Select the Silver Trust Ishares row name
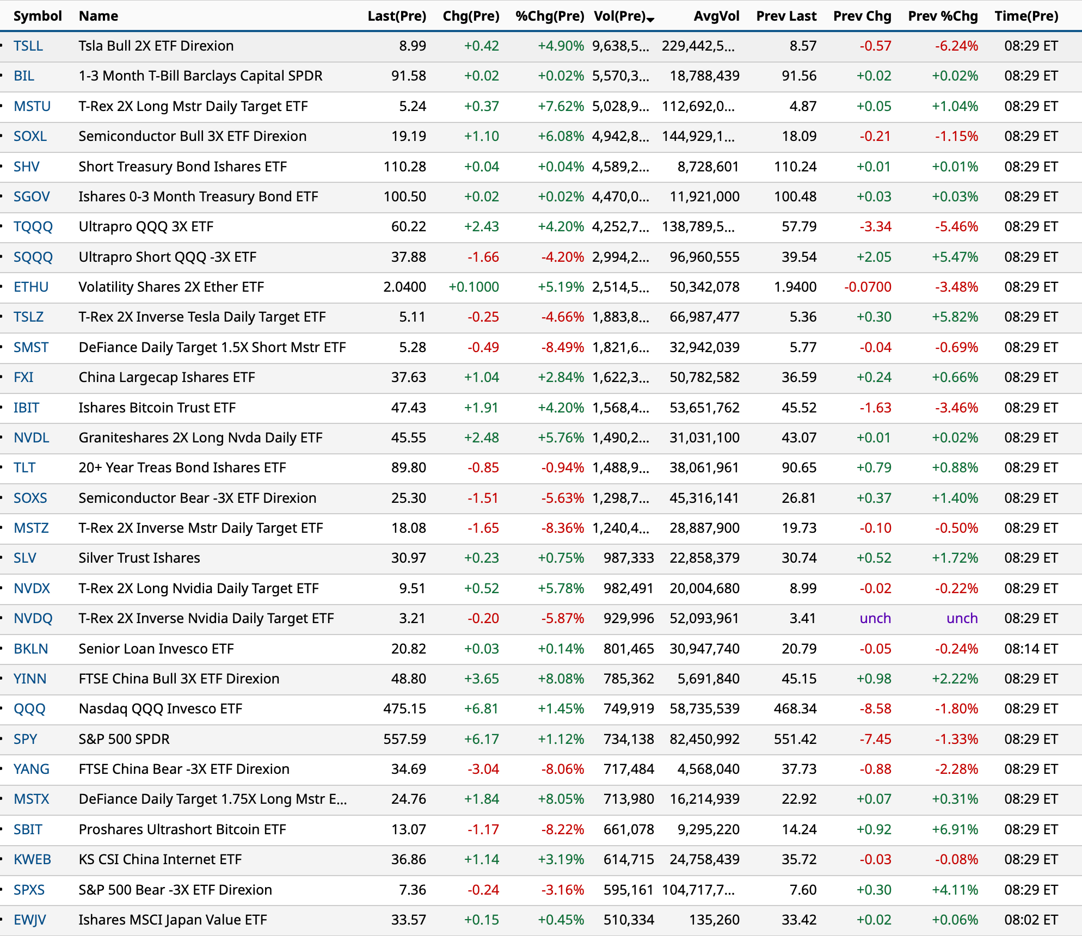Screen dimensions: 1082x936 click(139, 558)
